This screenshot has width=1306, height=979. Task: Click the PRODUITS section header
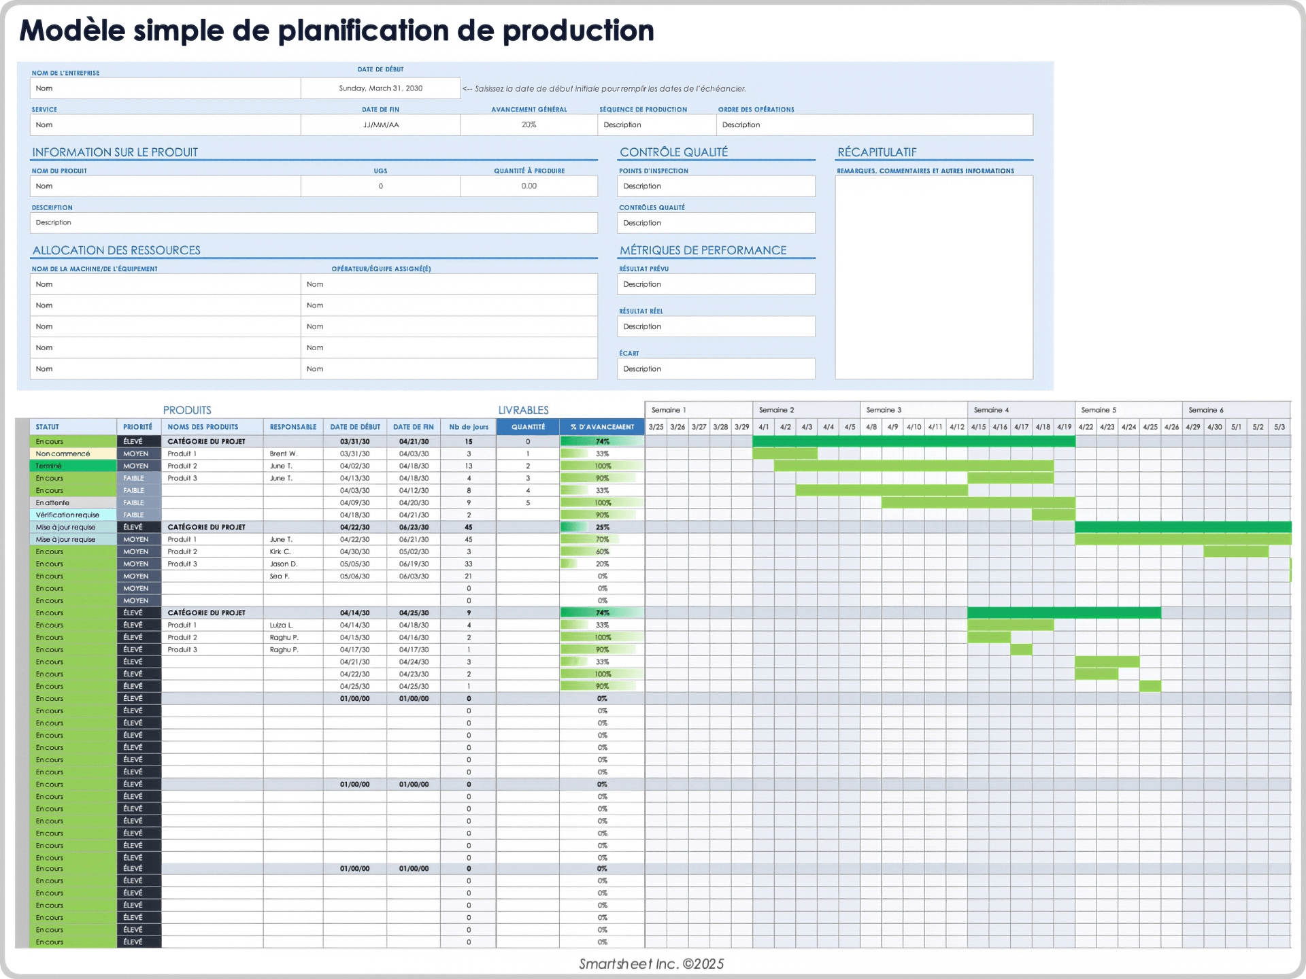188,409
